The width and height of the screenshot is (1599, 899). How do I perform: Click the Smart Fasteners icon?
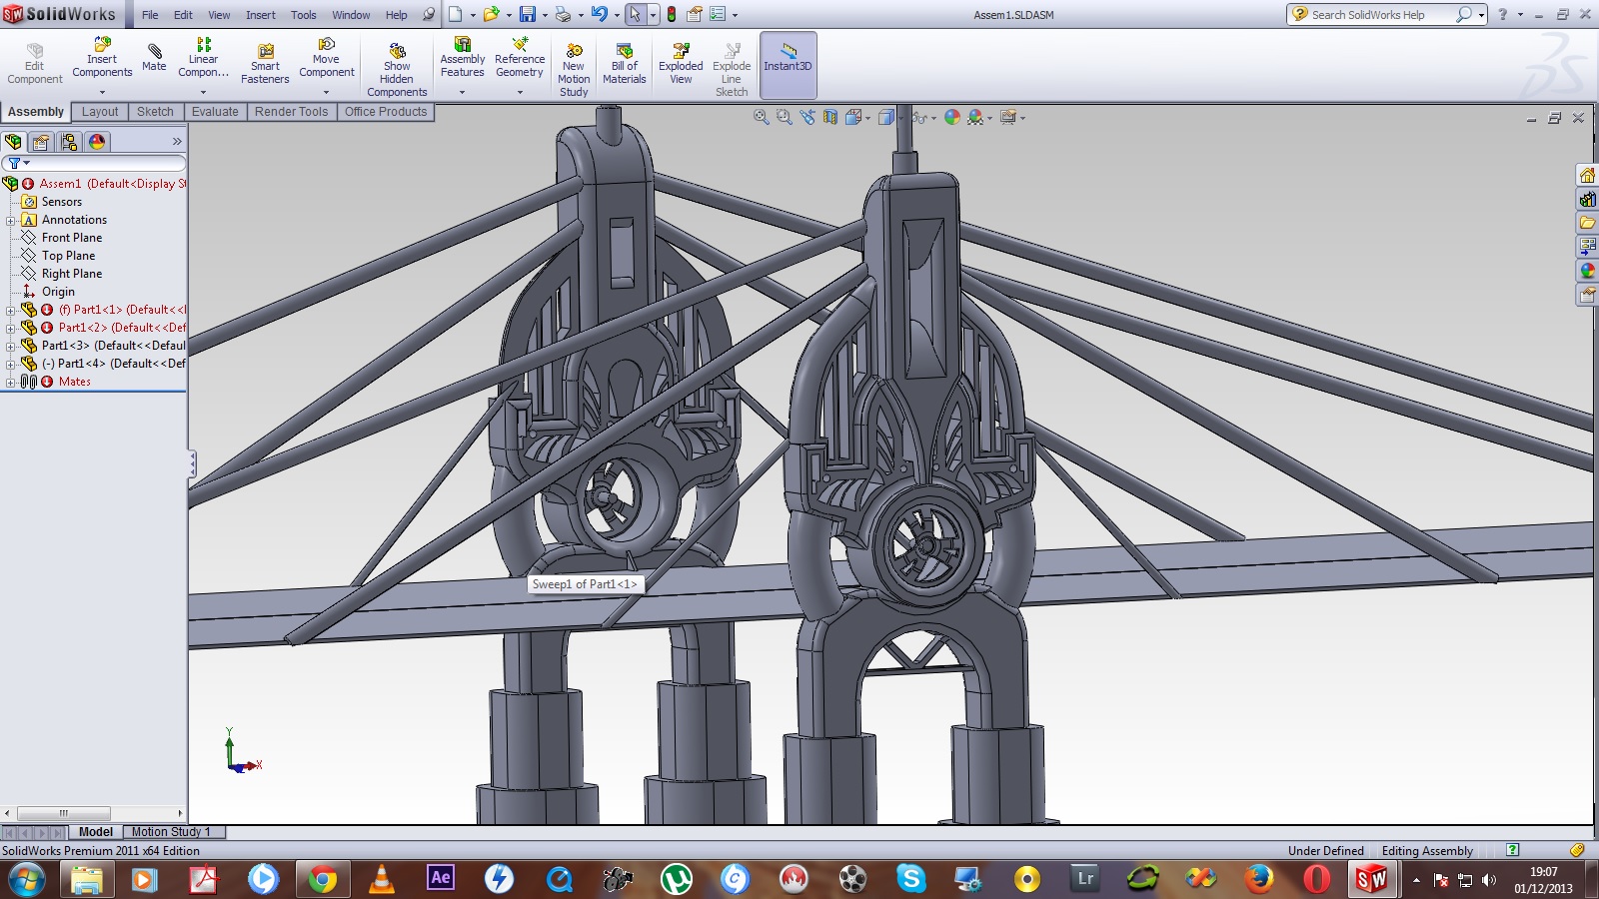coord(265,64)
